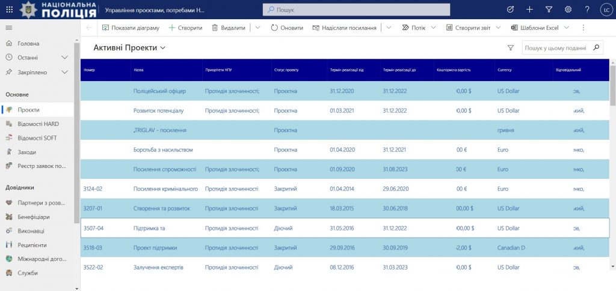This screenshot has width=616, height=291.
Task: Click Надіслати посилання button
Action: 345,28
